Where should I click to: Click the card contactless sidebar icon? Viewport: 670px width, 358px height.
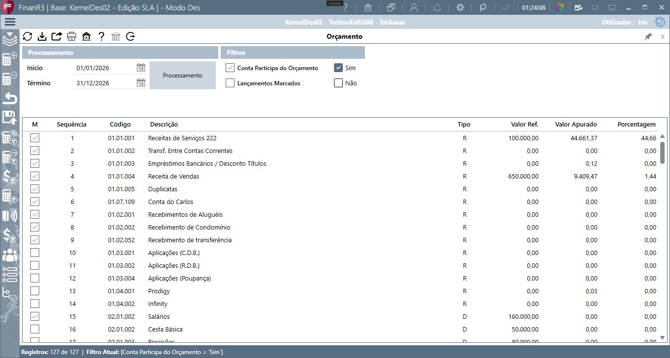click(x=10, y=216)
